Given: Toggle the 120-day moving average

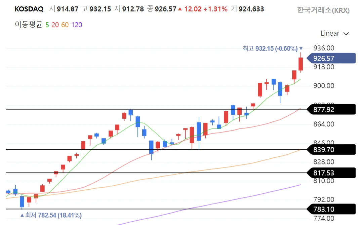Looking at the screenshot, I should [77, 25].
